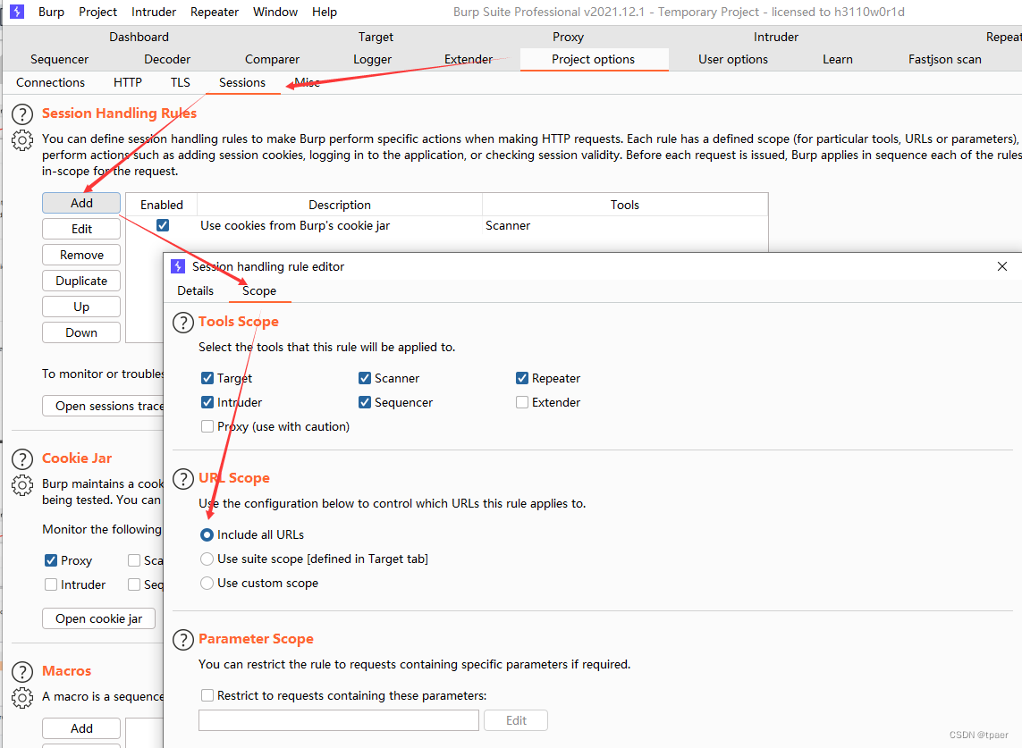Enable Restrict to requests containing these parameters

click(207, 695)
